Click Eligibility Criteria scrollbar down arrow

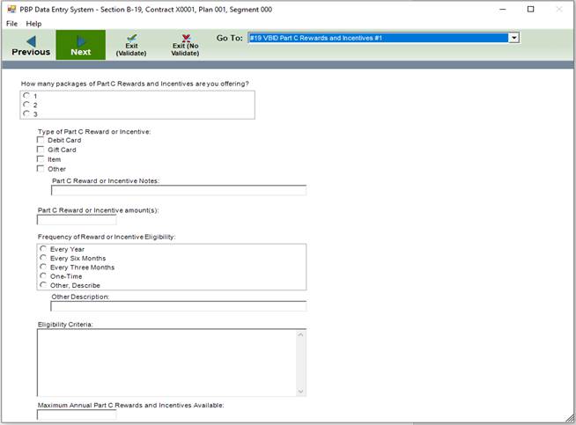[x=301, y=392]
